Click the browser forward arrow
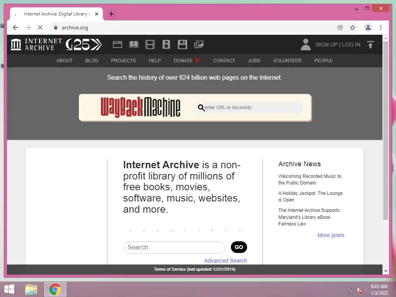This screenshot has height=297, width=396. 28,27
